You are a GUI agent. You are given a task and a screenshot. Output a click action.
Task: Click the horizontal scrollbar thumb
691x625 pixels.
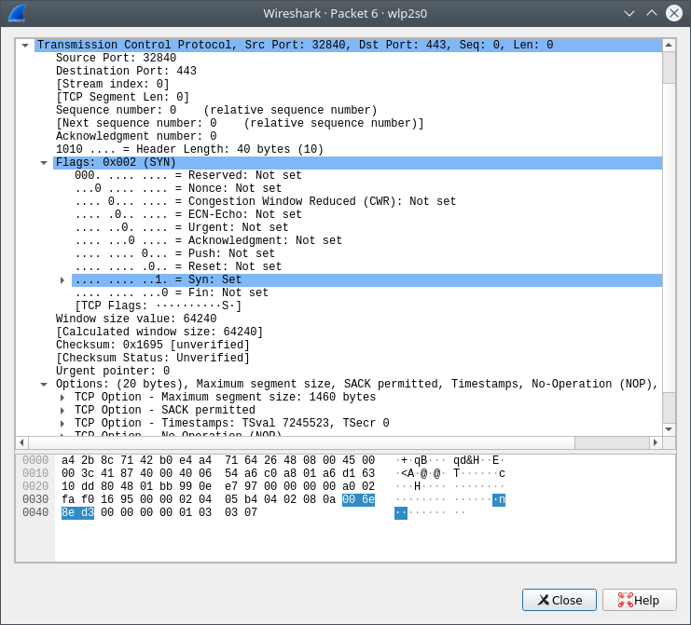coord(301,442)
